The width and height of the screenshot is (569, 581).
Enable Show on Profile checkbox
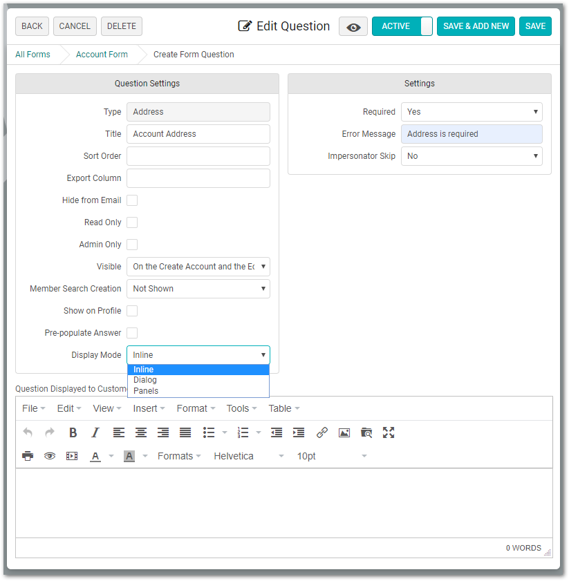tap(132, 311)
